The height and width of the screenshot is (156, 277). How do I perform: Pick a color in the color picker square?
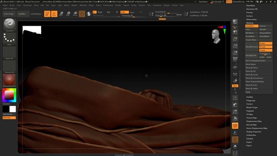[x=9, y=95]
